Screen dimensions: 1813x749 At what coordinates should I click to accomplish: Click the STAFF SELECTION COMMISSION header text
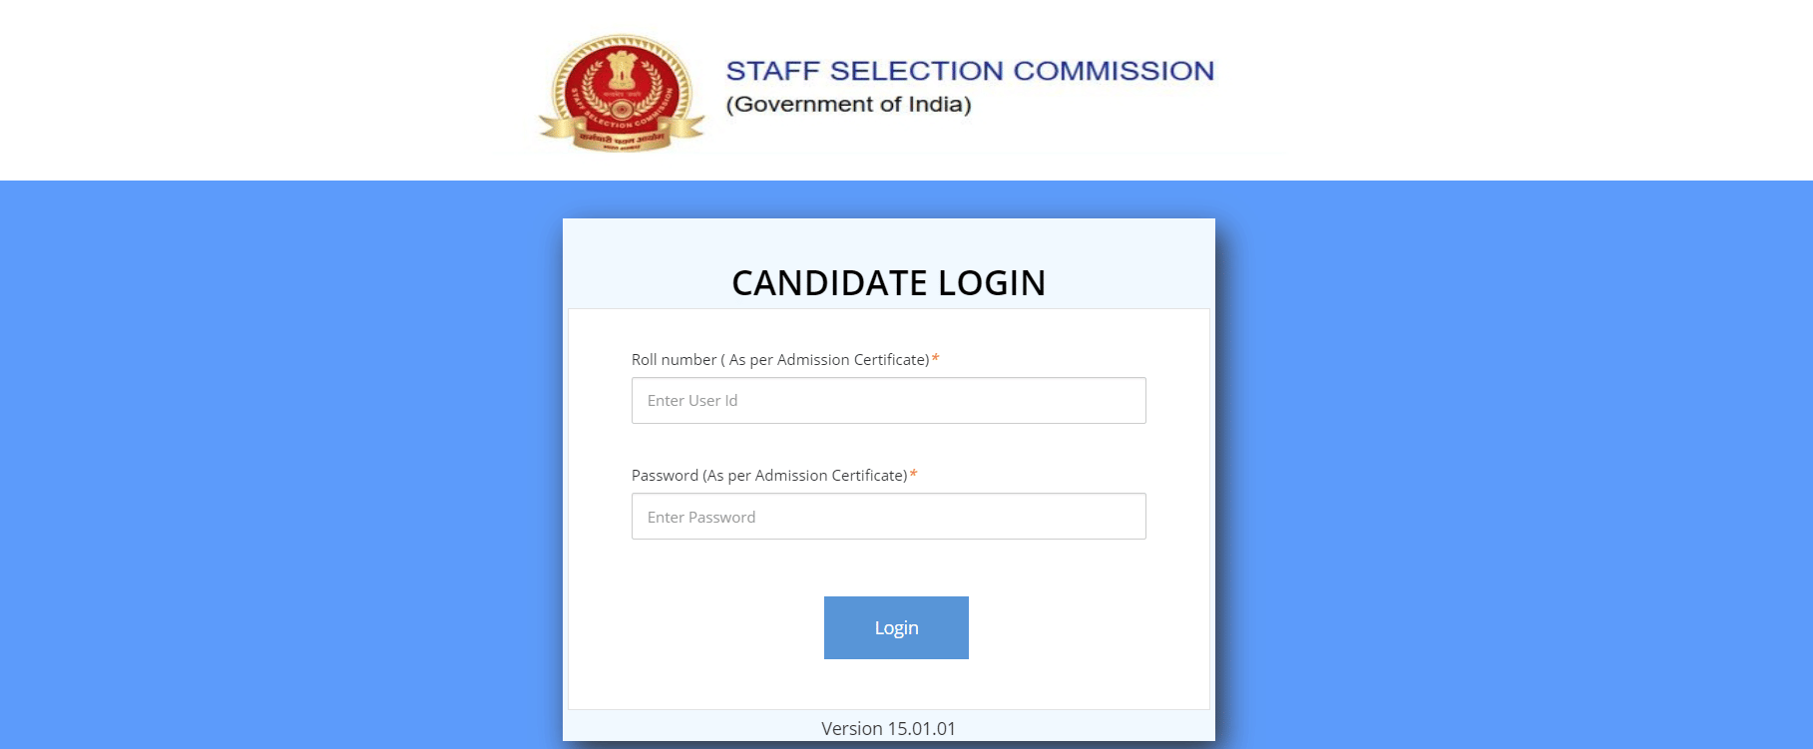[x=969, y=70]
